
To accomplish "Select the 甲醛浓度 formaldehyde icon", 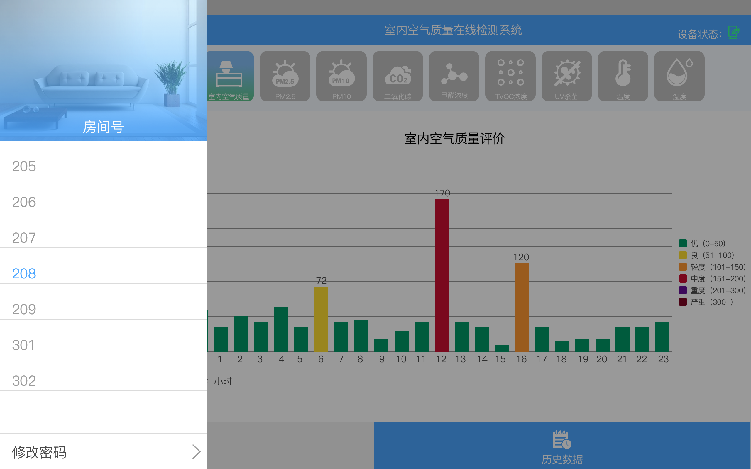I will [x=454, y=76].
